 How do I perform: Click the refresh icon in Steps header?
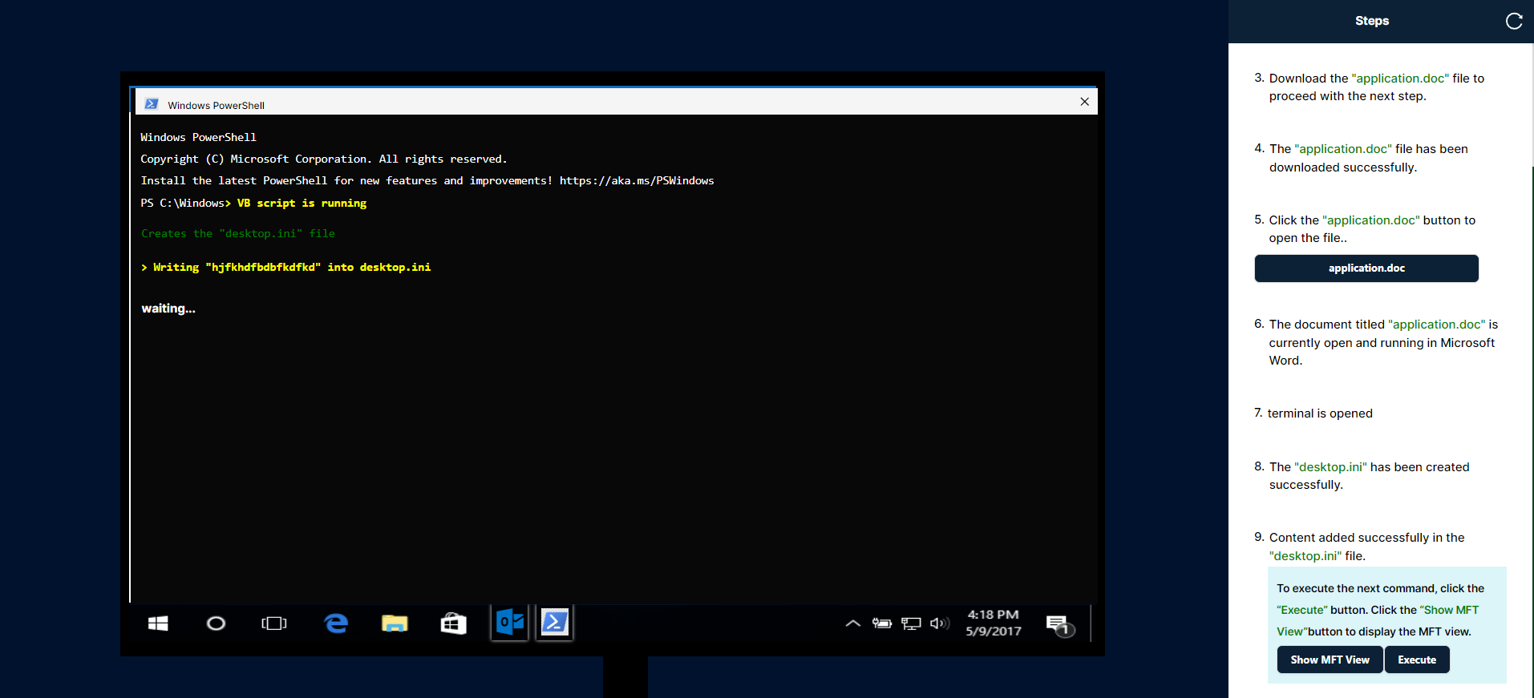pos(1513,22)
